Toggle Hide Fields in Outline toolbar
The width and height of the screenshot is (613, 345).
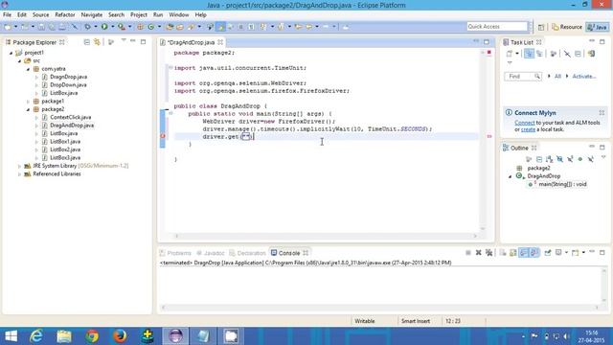(x=559, y=159)
